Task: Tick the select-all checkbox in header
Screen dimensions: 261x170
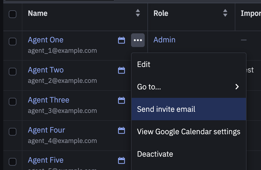Action: 13,14
